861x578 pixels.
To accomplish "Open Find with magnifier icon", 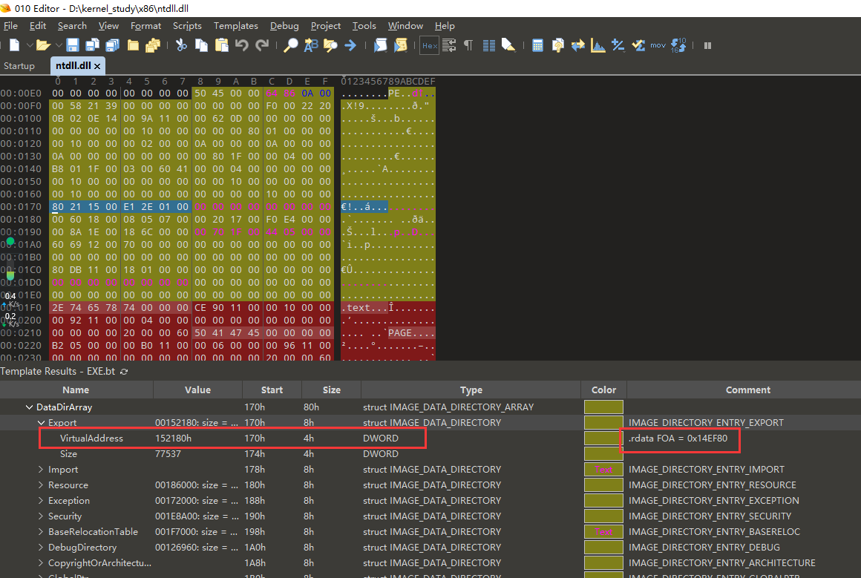I will tap(290, 45).
